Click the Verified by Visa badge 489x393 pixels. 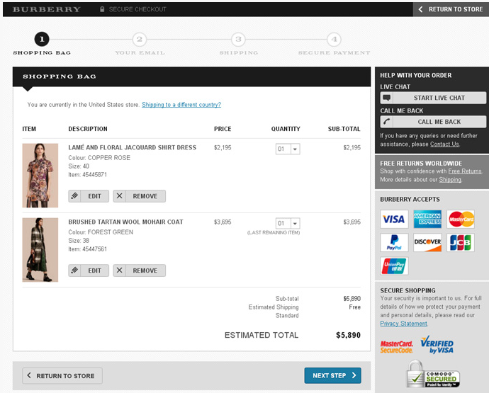[437, 345]
